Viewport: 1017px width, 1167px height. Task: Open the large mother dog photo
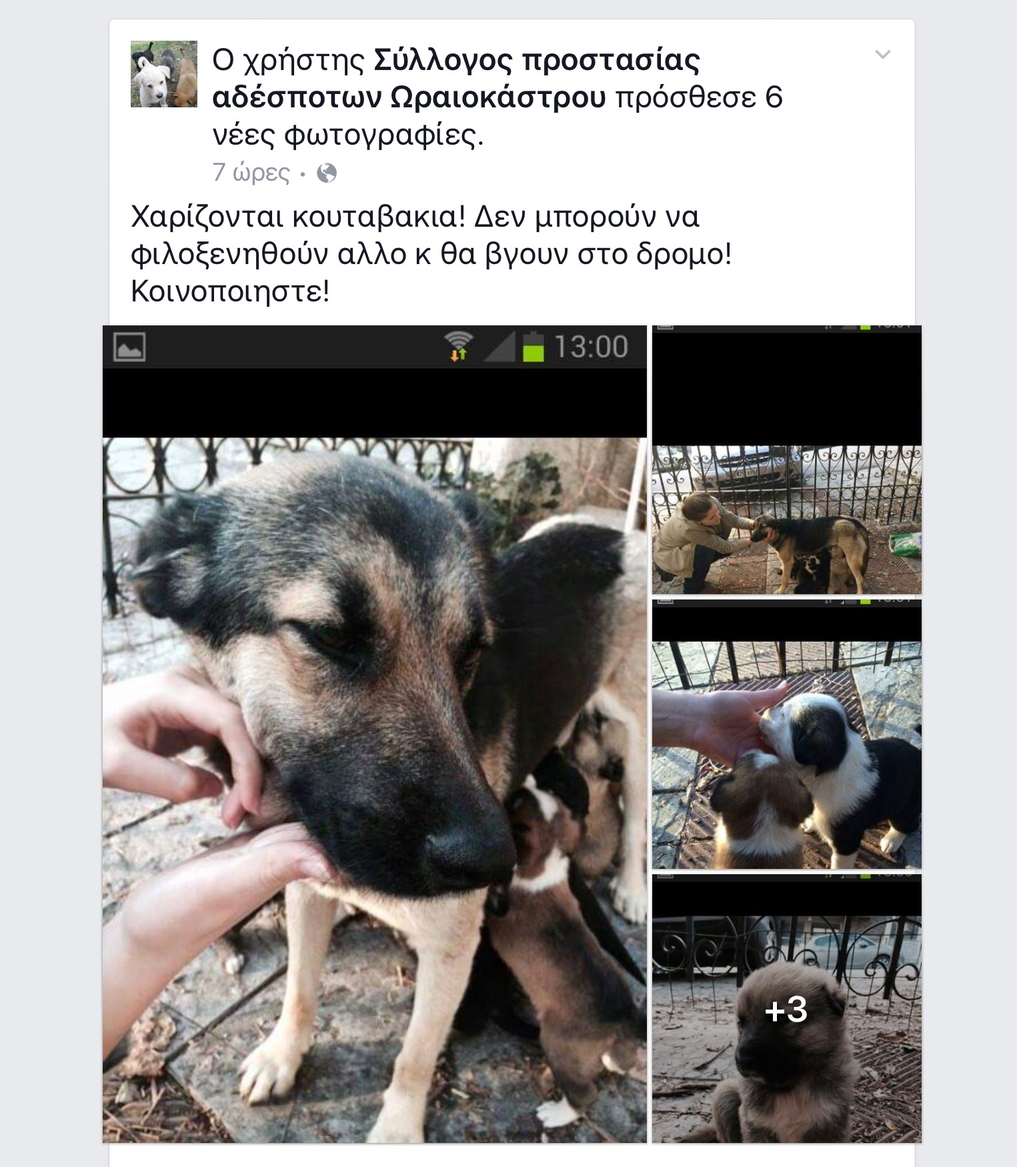pos(375,734)
